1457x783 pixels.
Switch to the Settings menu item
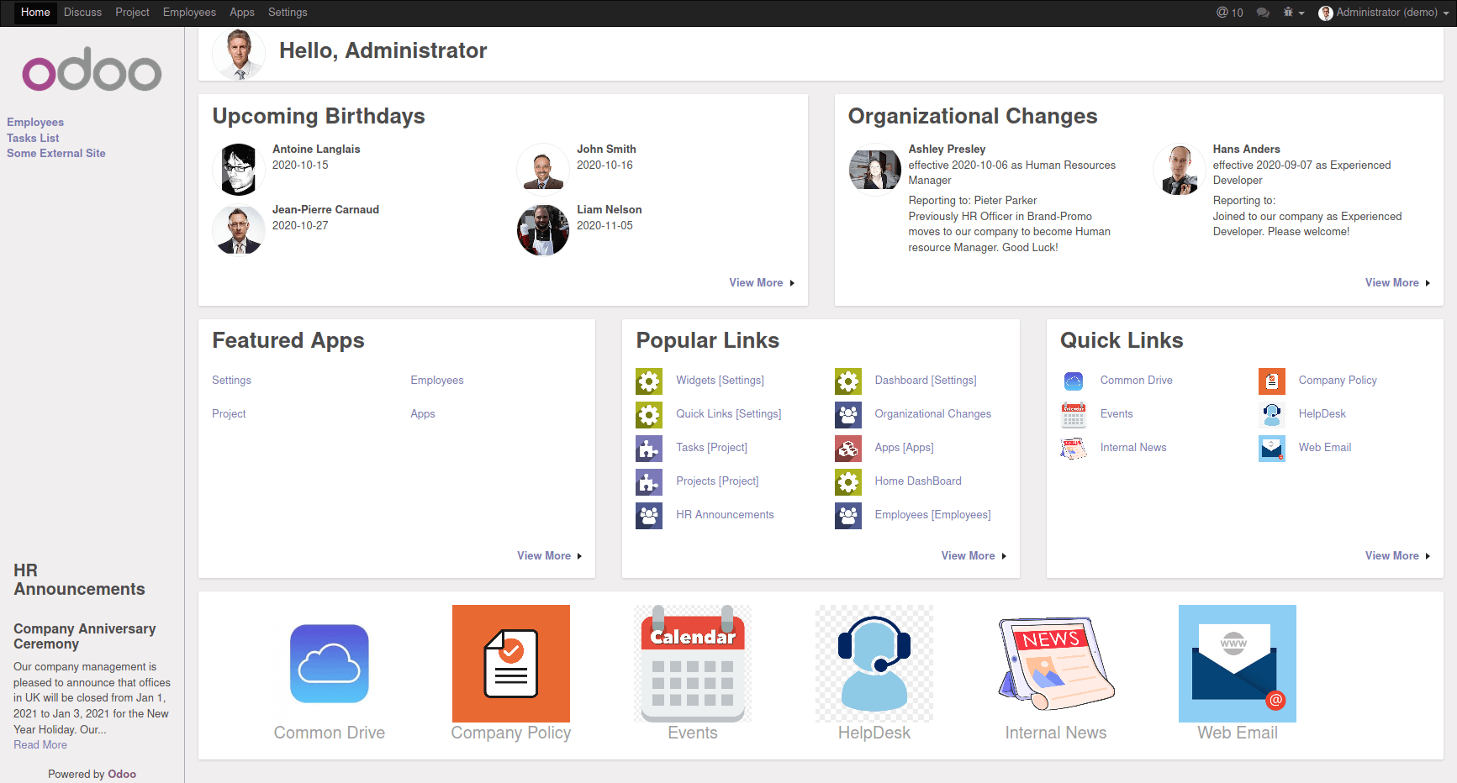[x=288, y=12]
